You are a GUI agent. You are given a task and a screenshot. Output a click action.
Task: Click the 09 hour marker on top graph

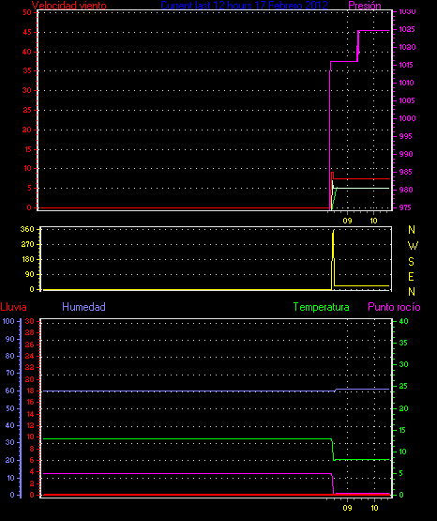click(x=347, y=221)
